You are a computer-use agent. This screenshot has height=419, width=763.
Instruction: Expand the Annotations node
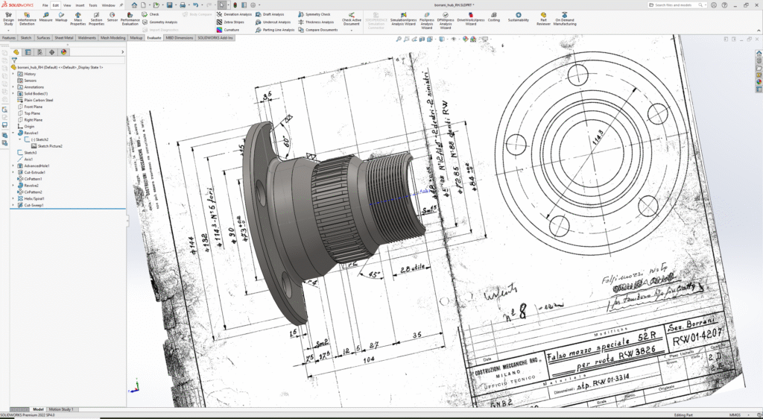pos(13,87)
